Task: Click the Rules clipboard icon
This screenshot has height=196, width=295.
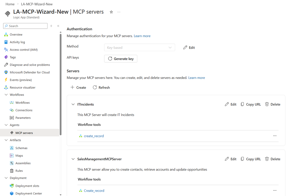Action: click(12, 171)
